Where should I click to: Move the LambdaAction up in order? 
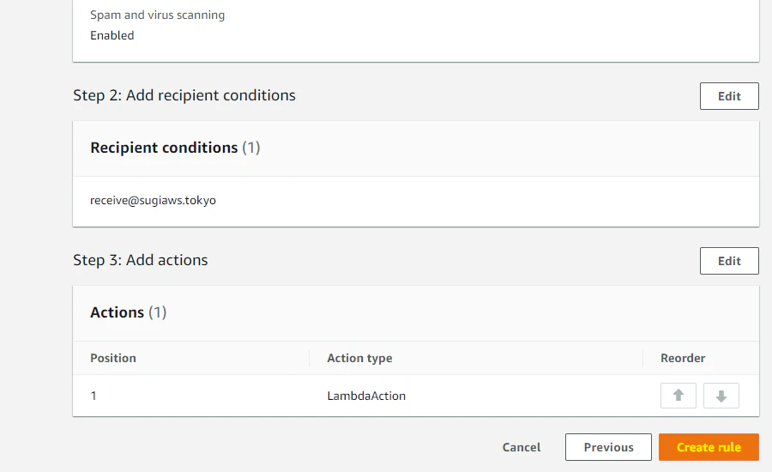679,396
